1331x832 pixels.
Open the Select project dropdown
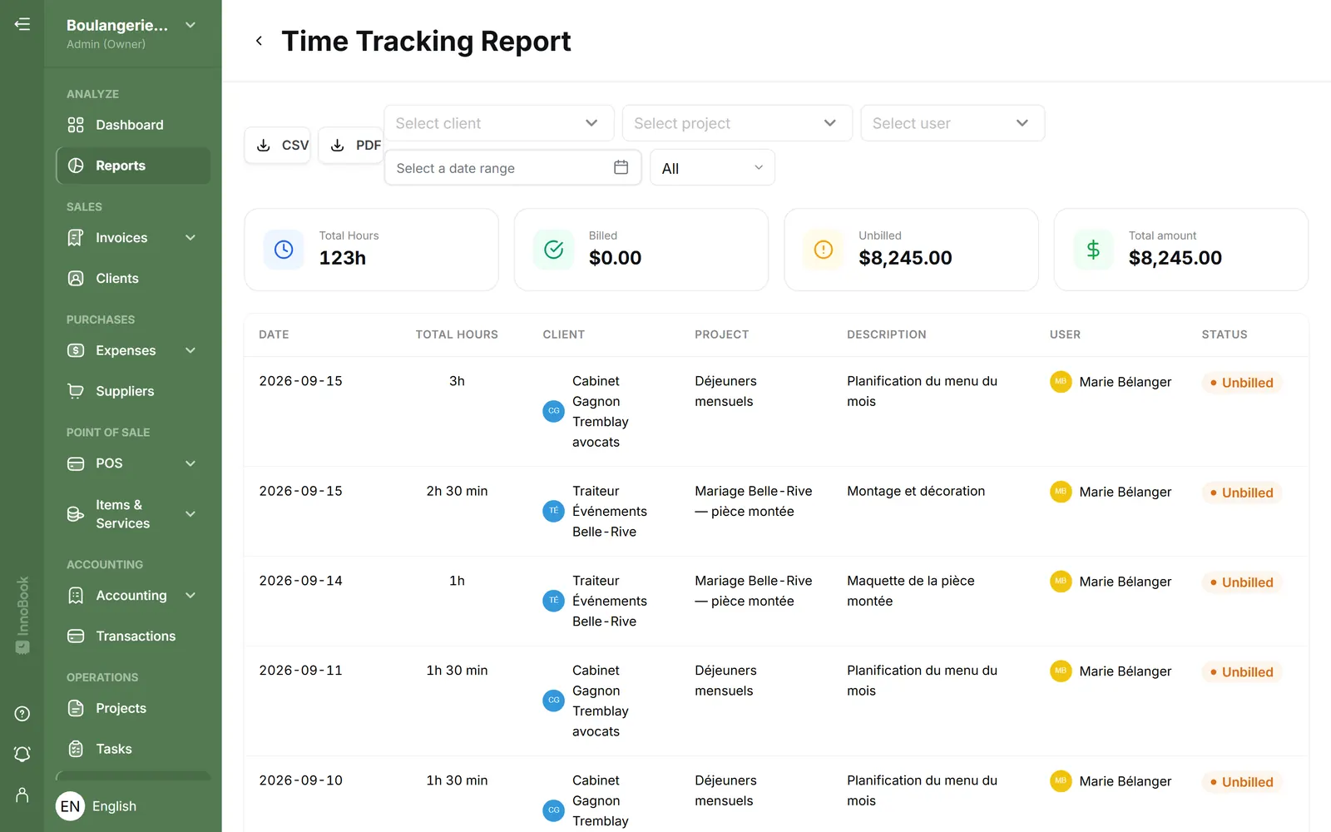[x=737, y=123]
